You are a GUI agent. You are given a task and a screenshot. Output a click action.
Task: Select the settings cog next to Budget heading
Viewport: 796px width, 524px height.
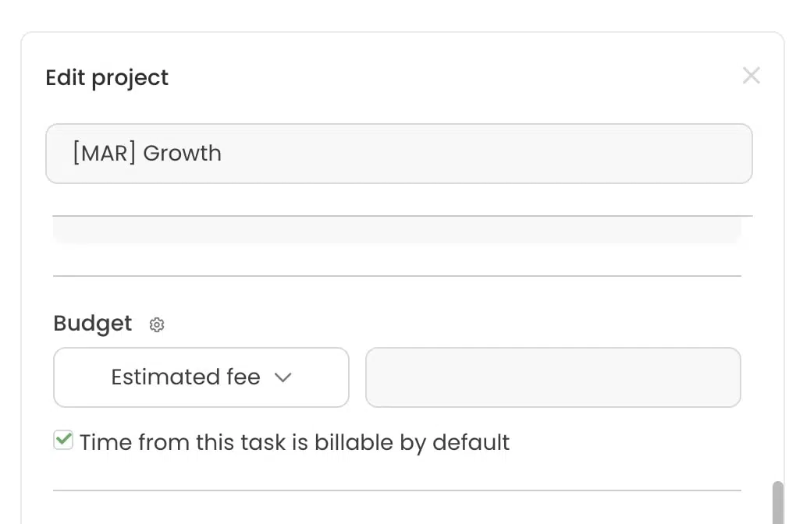pos(156,324)
